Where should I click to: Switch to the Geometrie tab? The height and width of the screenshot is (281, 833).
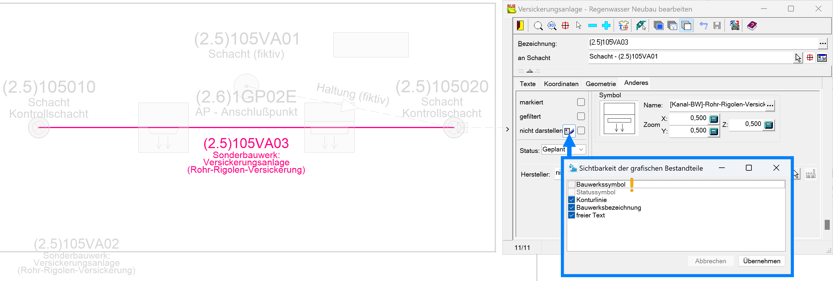600,84
